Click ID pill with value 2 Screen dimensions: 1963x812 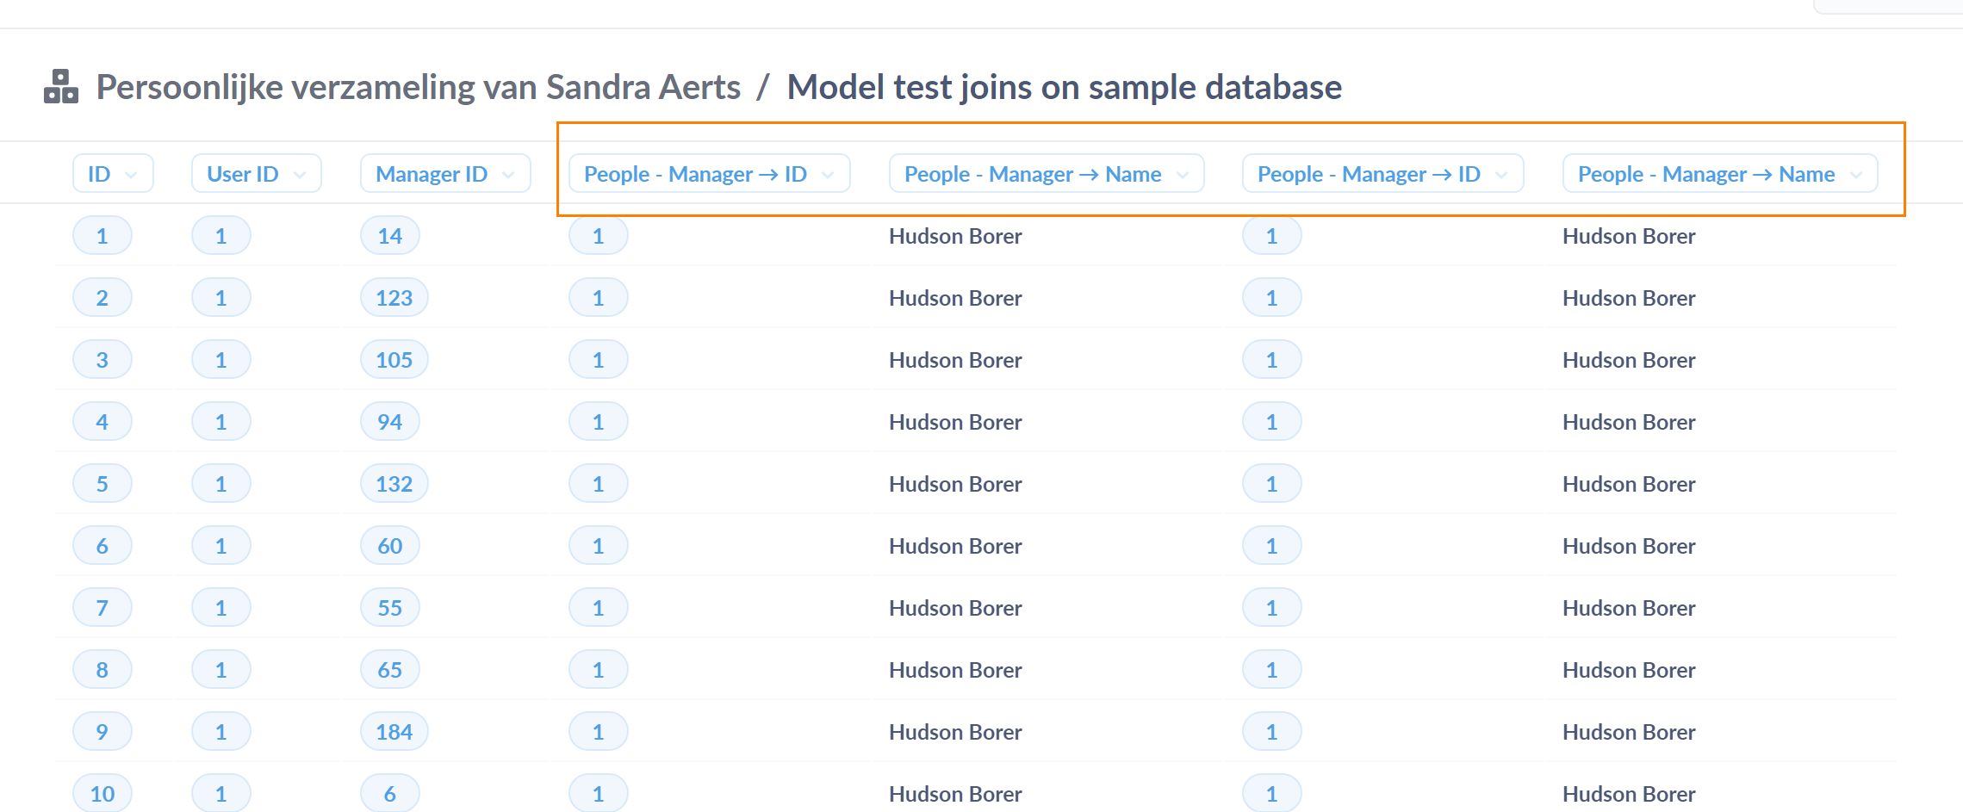coord(102,298)
